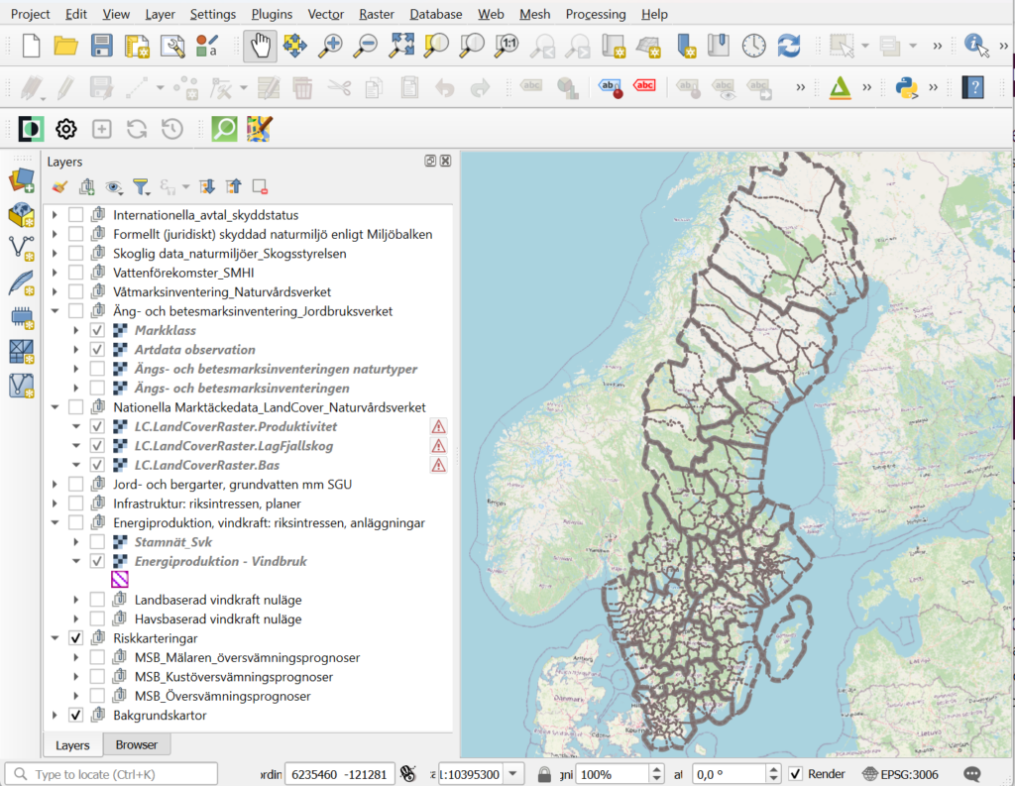Open the Filter Legend by Expression tool
The height and width of the screenshot is (786, 1015).
pyautogui.click(x=169, y=187)
